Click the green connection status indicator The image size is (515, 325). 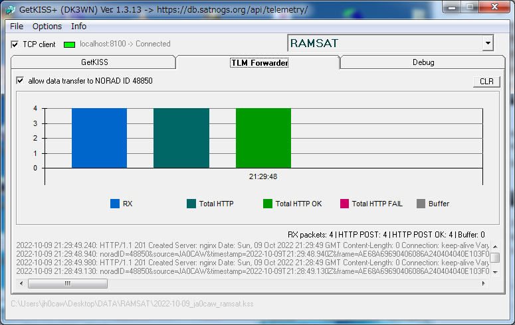(x=69, y=44)
